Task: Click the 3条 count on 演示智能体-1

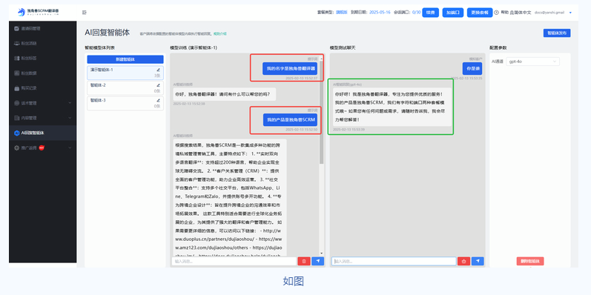Action: pos(157,76)
